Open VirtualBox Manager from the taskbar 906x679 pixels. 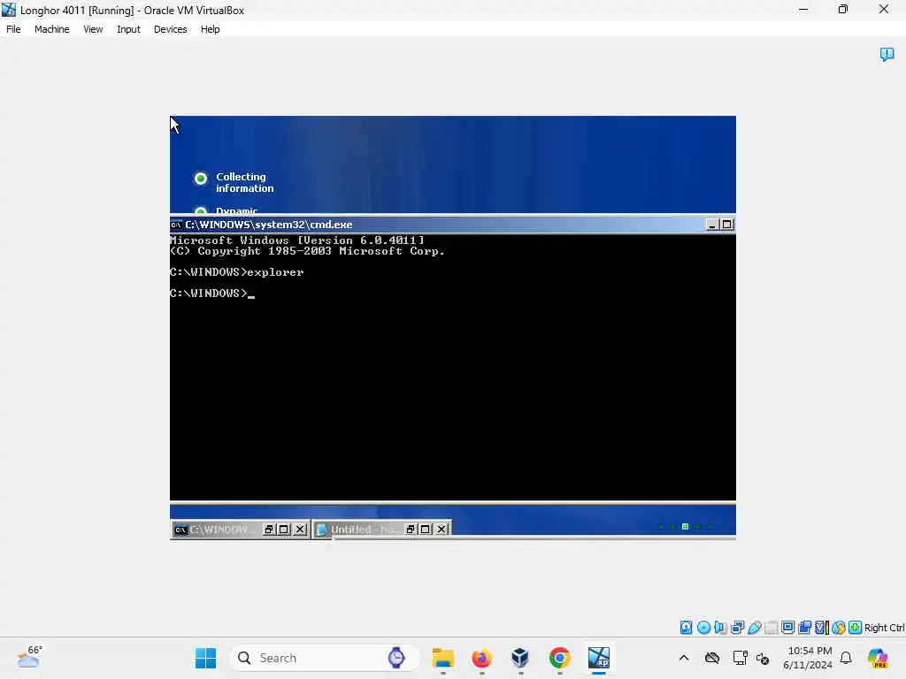pos(520,658)
